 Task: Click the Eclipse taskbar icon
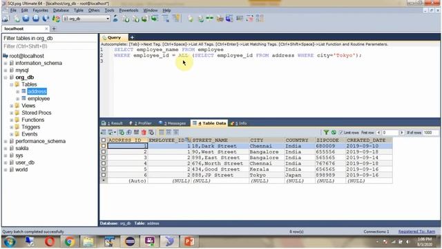(x=130, y=241)
